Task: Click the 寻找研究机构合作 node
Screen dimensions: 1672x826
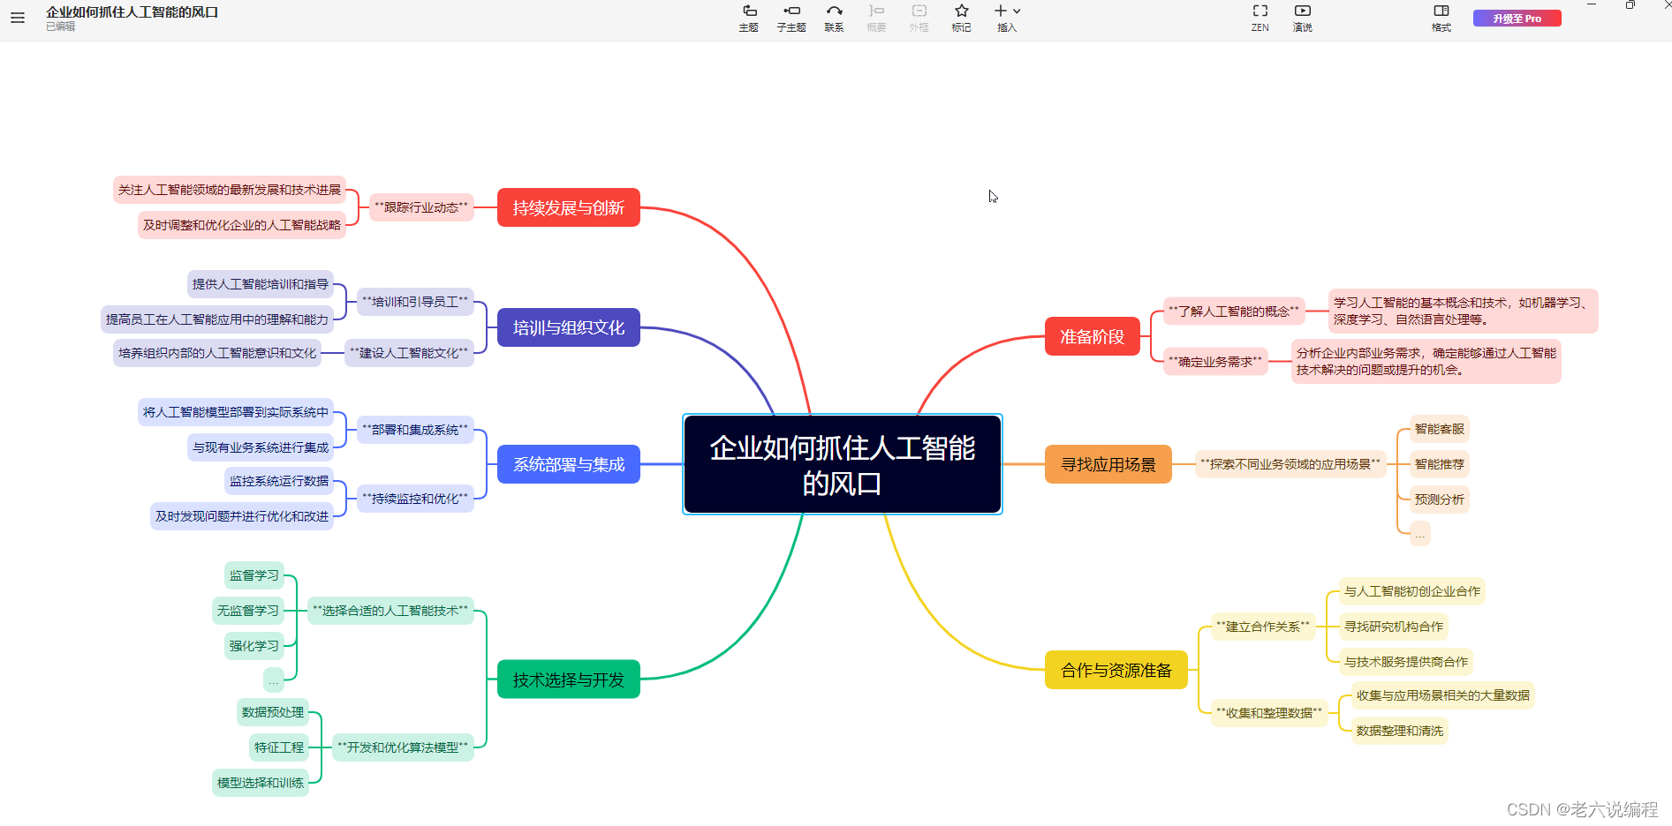Action: point(1394,627)
